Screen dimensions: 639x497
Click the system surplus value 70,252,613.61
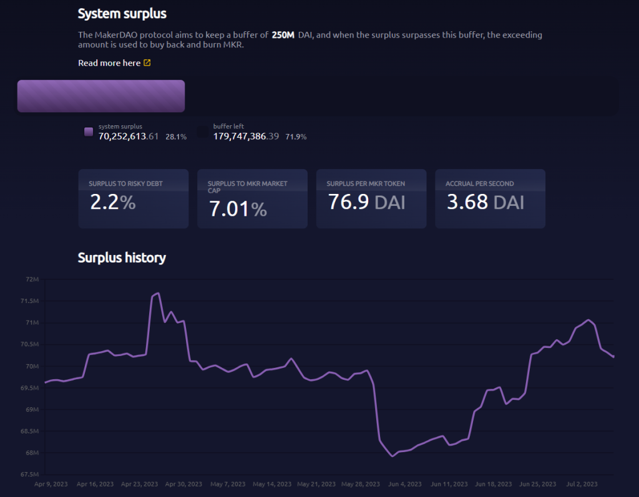point(129,137)
